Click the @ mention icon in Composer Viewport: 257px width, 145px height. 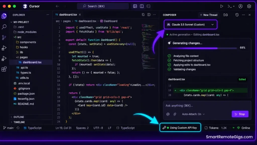(168, 114)
